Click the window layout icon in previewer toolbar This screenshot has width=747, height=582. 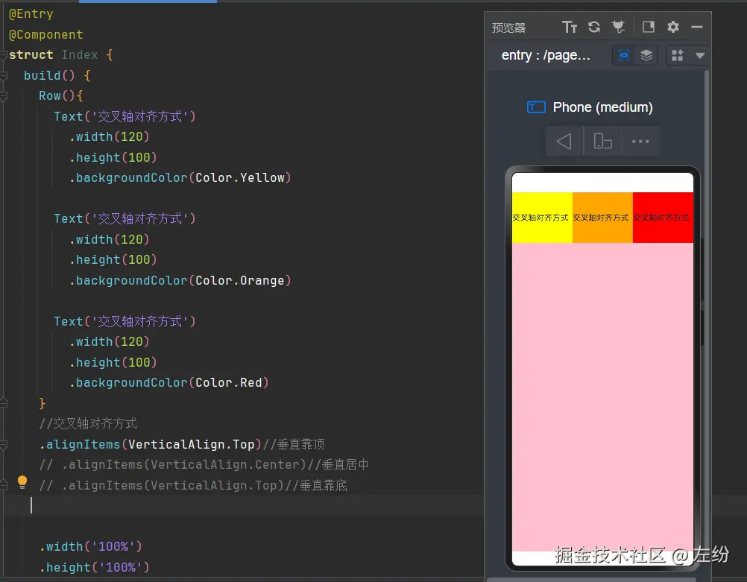(x=649, y=27)
